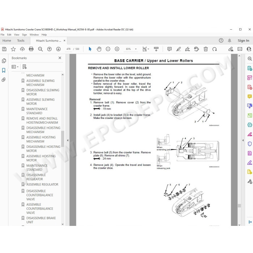This screenshot has height=253, width=253.
Task: Click the bookmarks panel scrollbar thumb
Action: [63, 139]
